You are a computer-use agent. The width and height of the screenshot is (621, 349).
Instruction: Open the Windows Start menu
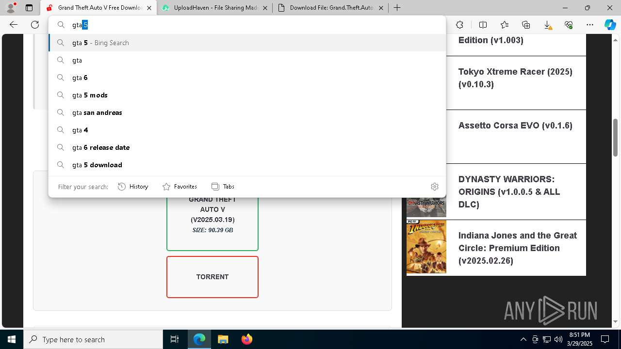point(11,339)
